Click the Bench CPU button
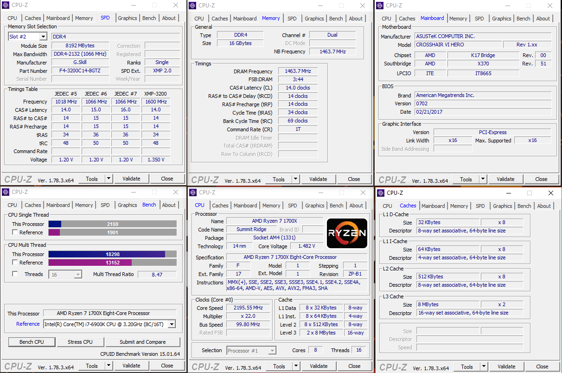This screenshot has width=562, height=373. 32,342
